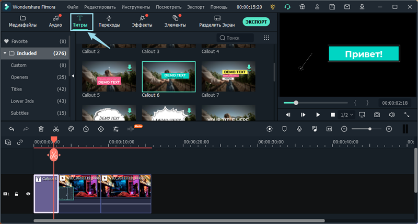Click the microphone voiceover record icon
418x224 pixels.
299,129
